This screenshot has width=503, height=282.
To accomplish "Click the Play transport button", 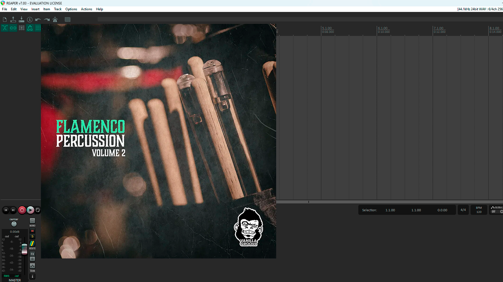I will point(31,210).
